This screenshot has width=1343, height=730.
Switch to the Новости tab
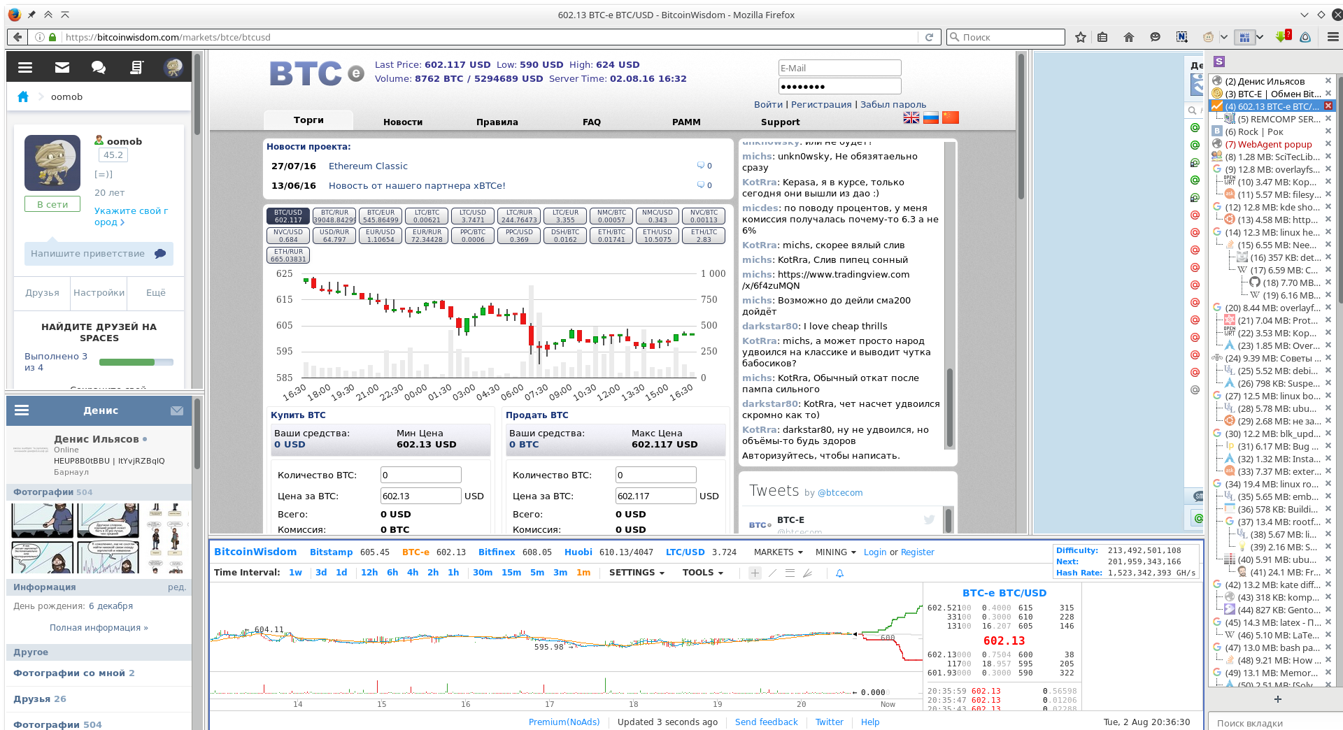coord(403,122)
